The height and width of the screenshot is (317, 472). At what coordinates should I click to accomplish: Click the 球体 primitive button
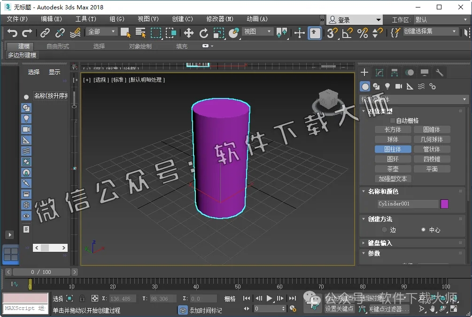pyautogui.click(x=393, y=139)
